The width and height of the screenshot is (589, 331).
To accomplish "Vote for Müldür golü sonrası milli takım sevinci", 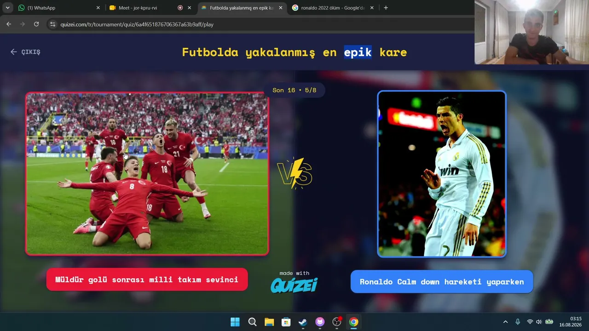I will click(x=147, y=280).
